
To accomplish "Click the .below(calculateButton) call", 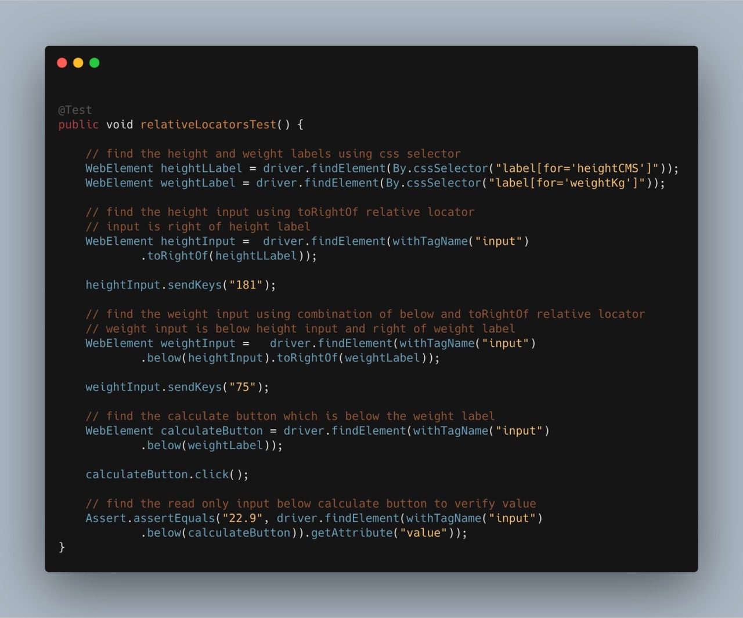I will tap(219, 533).
